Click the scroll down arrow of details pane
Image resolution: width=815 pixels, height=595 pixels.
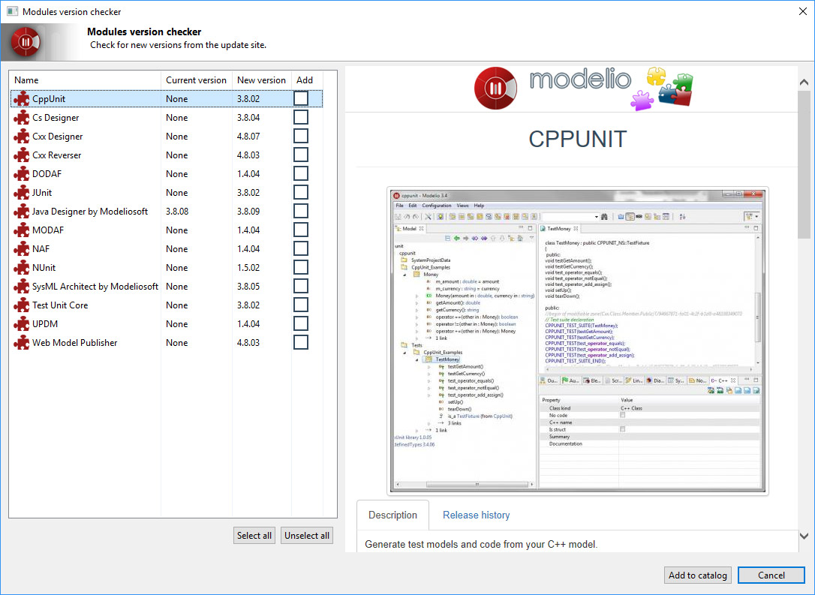tap(804, 536)
